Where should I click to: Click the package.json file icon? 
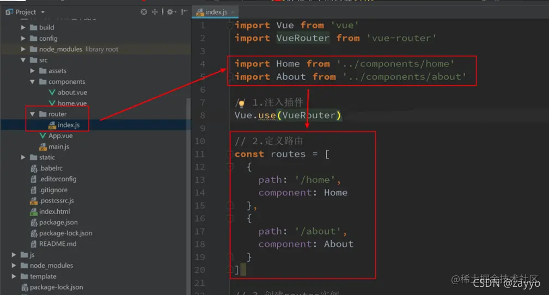pos(34,223)
